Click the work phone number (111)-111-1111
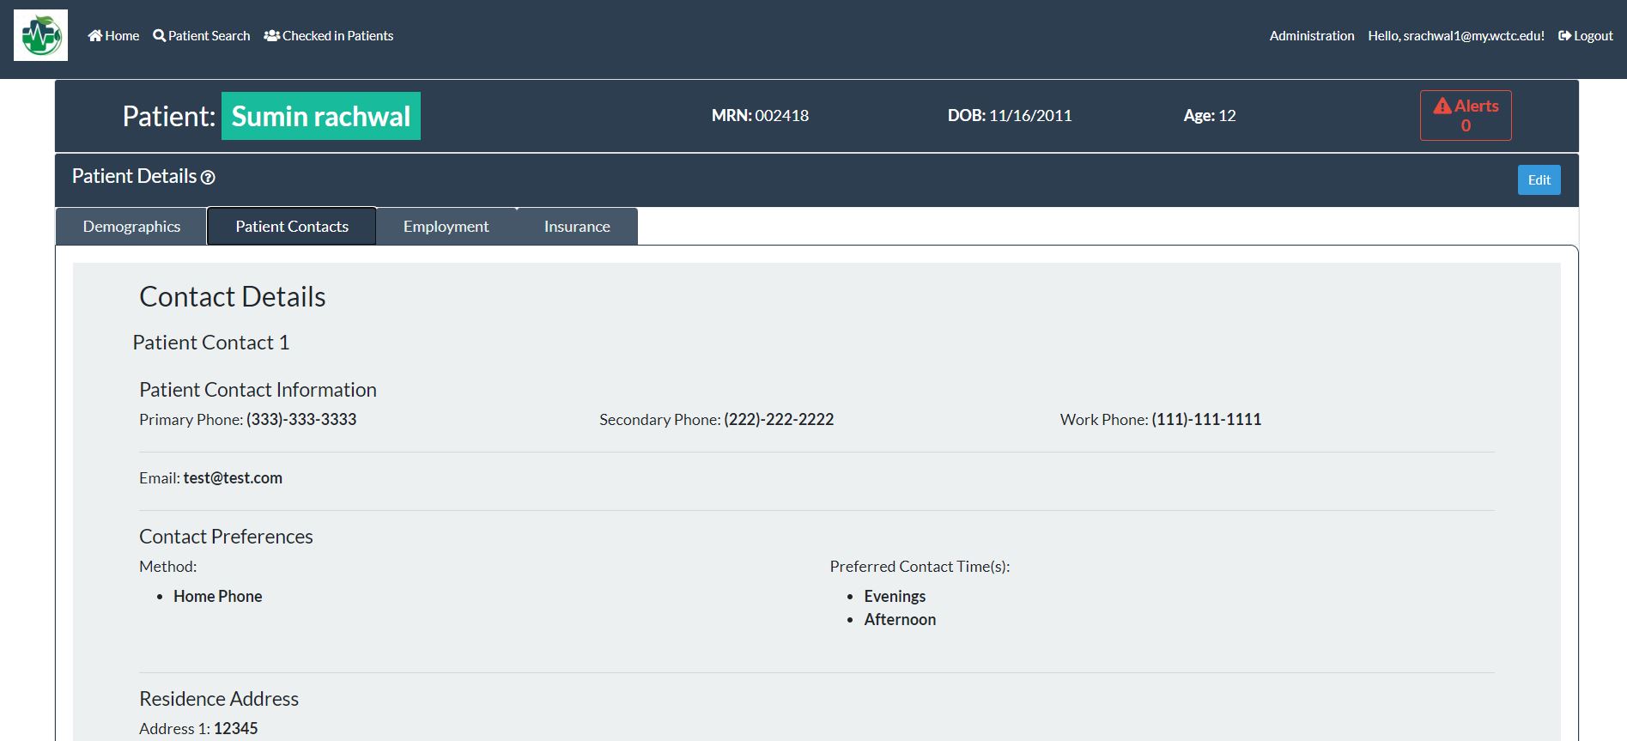1627x741 pixels. 1206,420
